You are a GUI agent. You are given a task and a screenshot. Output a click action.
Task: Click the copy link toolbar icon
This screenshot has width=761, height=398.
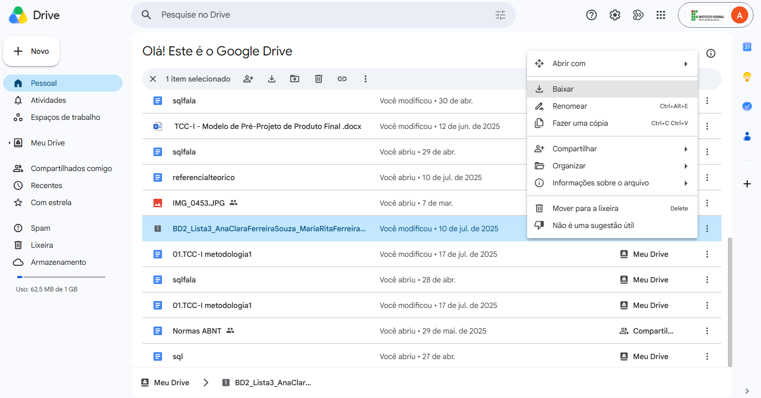(342, 79)
